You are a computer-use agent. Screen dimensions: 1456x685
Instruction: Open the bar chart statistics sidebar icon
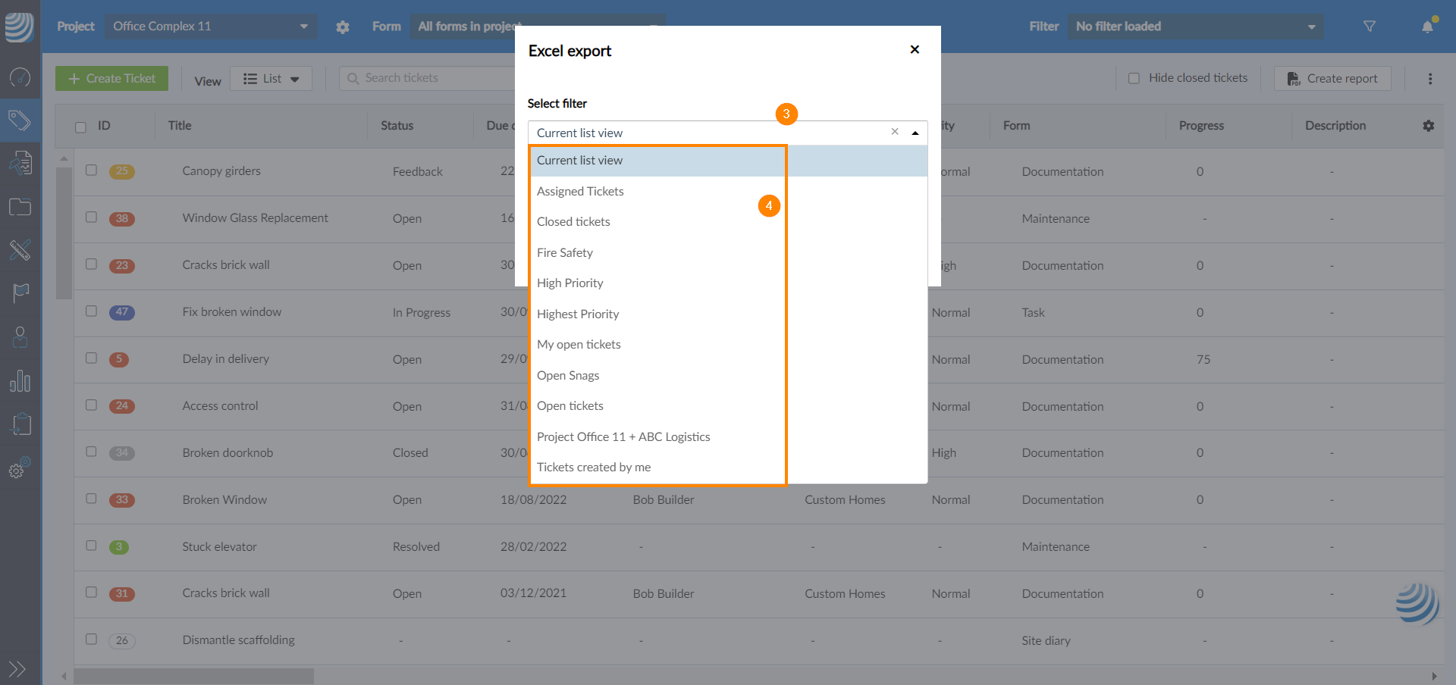20,381
